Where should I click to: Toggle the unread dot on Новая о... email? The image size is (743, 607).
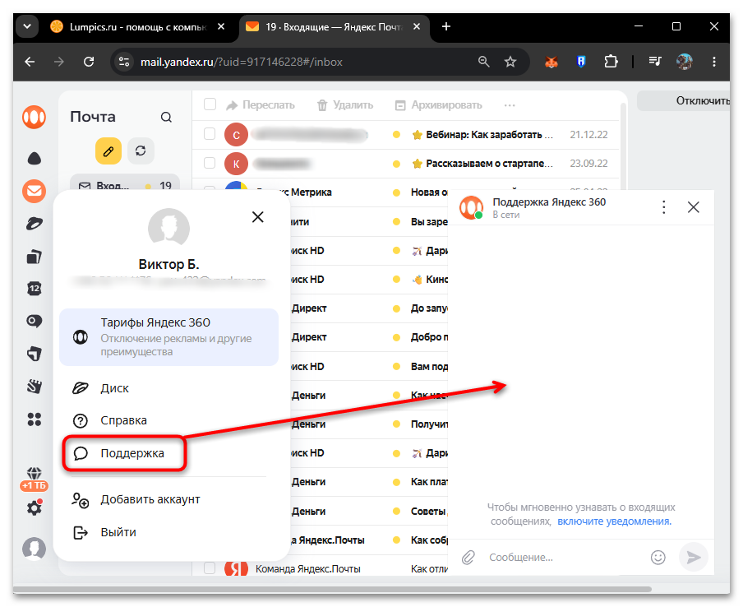click(x=397, y=192)
